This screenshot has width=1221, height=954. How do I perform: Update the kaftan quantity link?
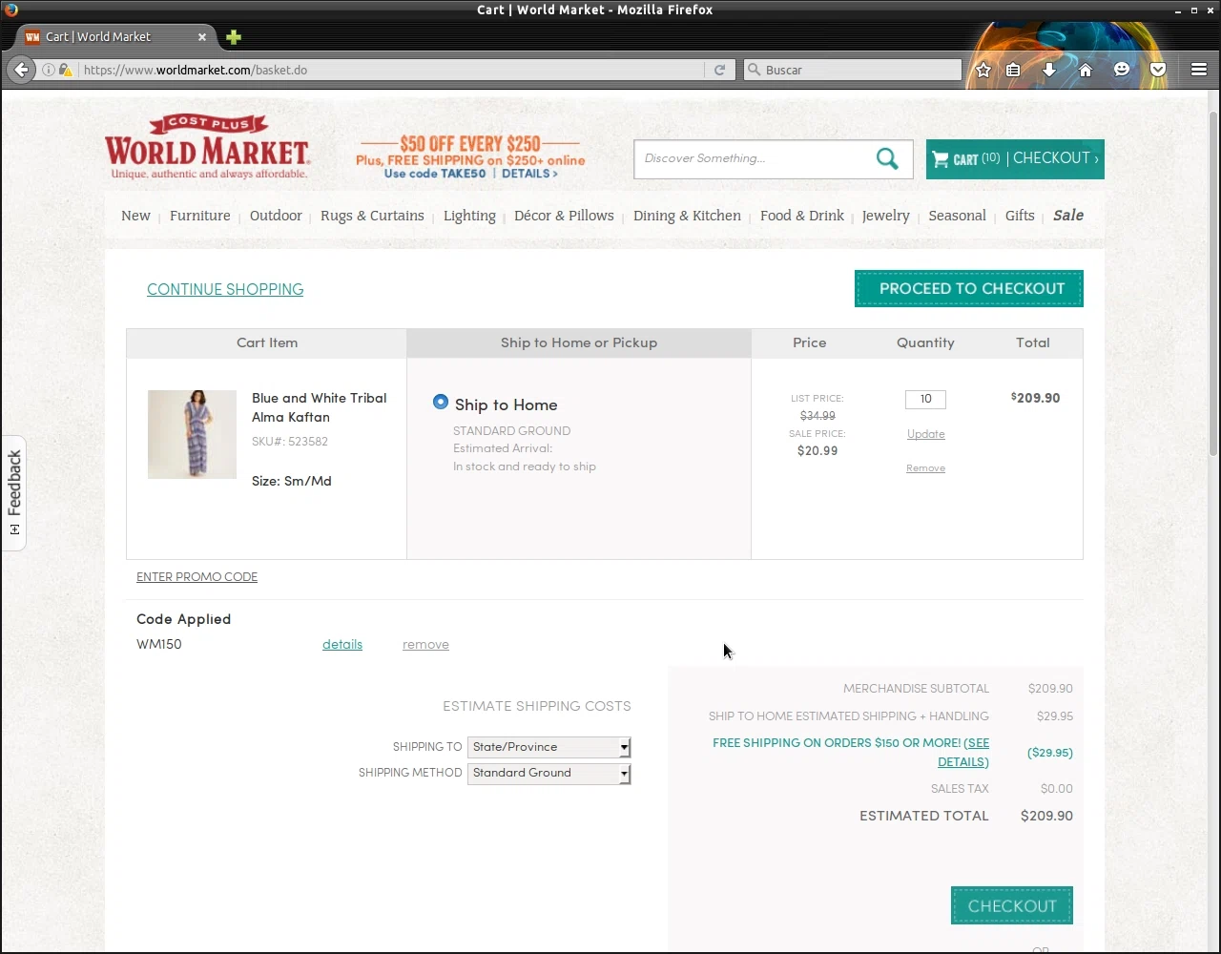pyautogui.click(x=925, y=434)
